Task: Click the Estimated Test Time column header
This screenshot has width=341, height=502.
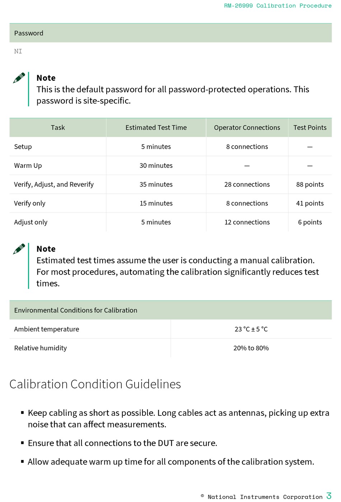Action: 156,128
